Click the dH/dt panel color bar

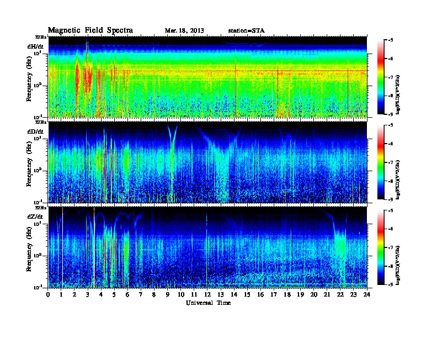pos(381,77)
